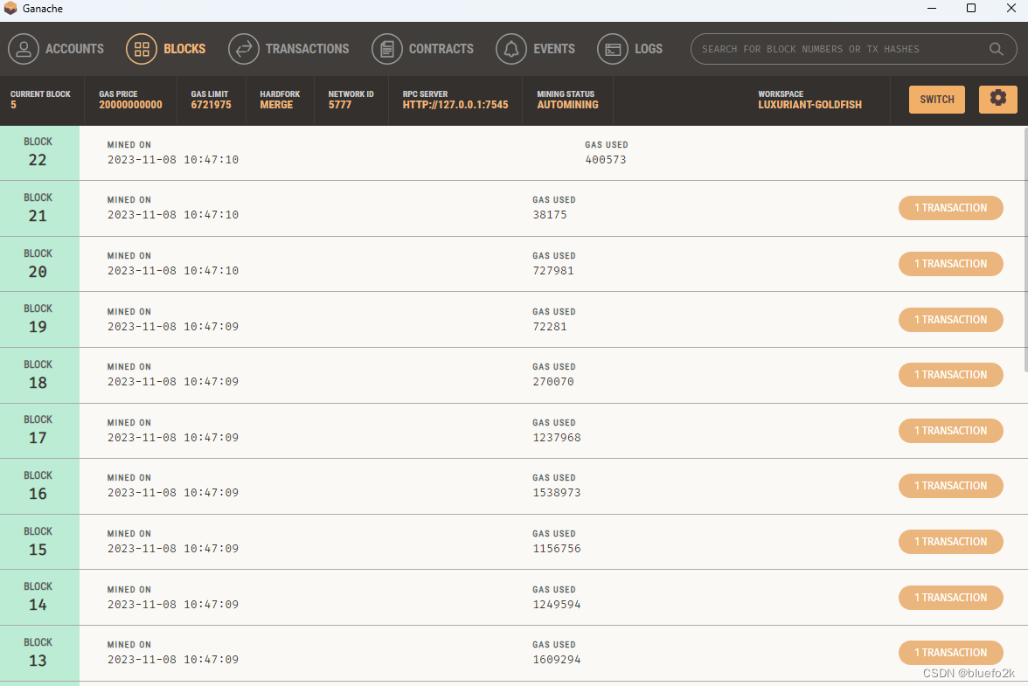View the 1 TRANSACTION button of block 20
This screenshot has height=686, width=1028.
click(x=951, y=263)
